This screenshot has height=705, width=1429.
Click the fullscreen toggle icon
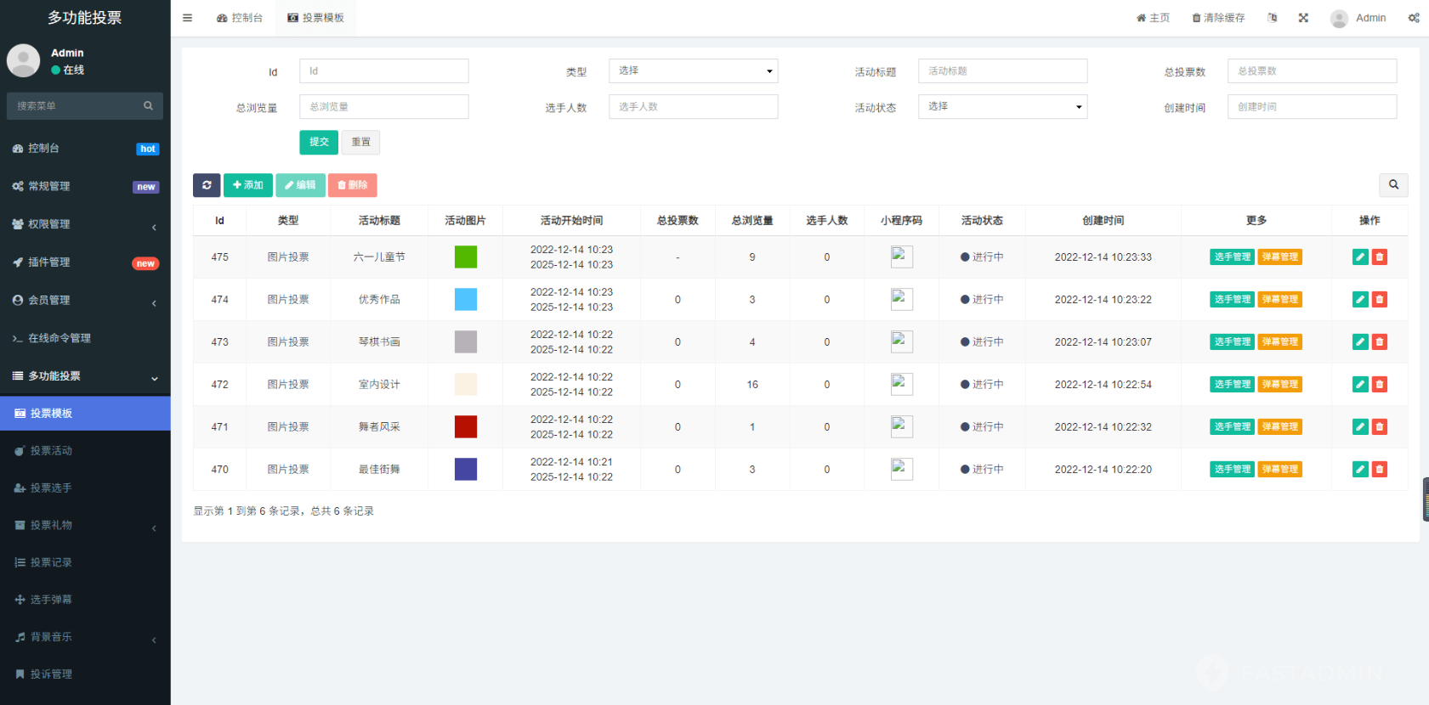pyautogui.click(x=1303, y=18)
